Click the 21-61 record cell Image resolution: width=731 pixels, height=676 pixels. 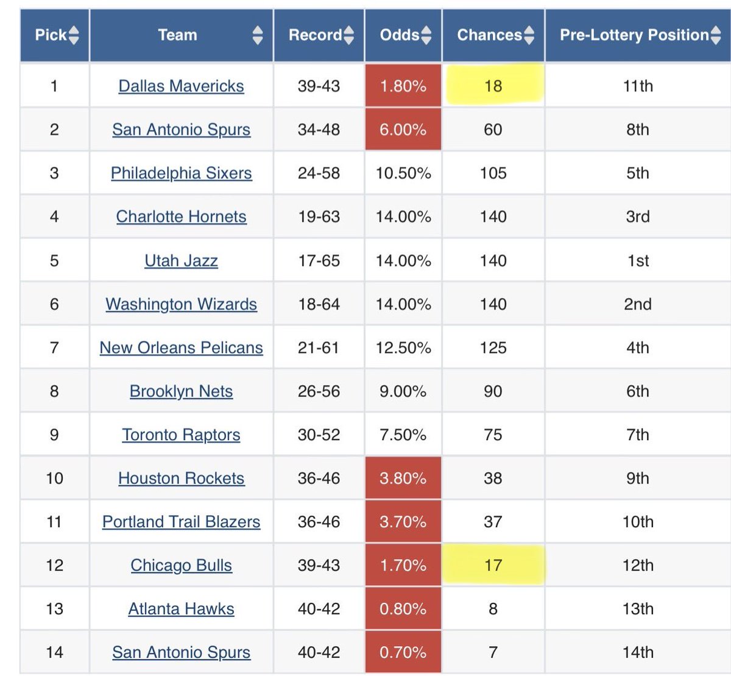[x=319, y=347]
